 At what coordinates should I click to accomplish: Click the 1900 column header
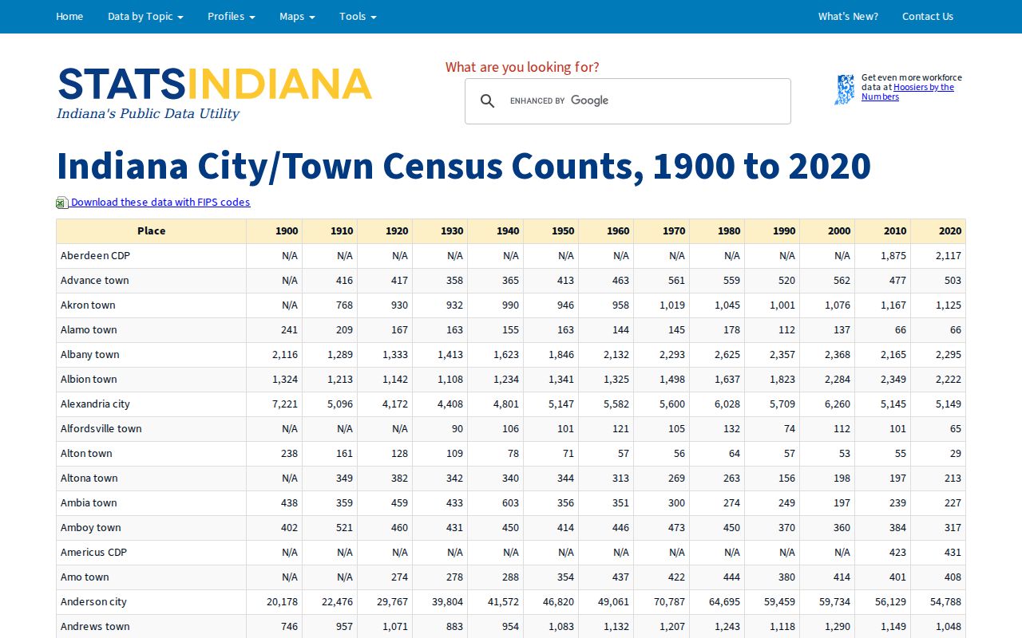(275, 231)
